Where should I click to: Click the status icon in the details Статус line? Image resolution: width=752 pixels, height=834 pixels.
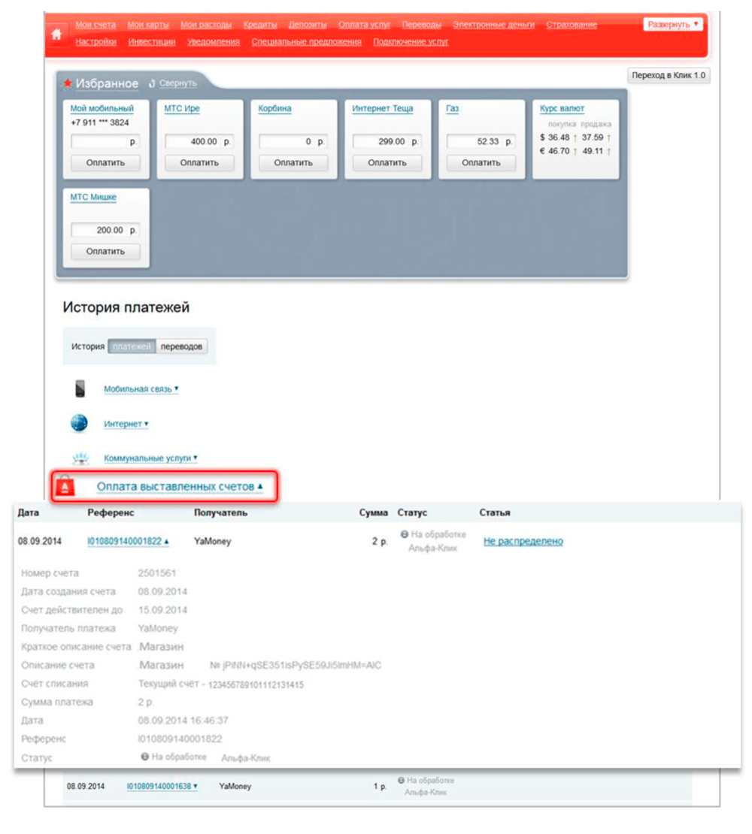click(x=144, y=757)
